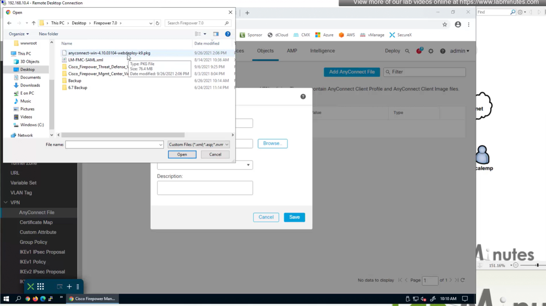Select anyconnect-win webdeploy pkg file
This screenshot has height=306, width=546.
[109, 53]
